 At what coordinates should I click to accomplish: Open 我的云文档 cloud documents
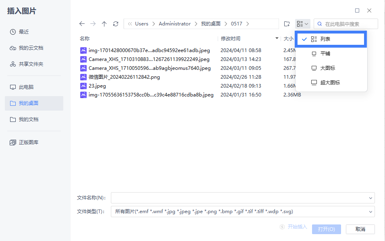tap(31, 48)
